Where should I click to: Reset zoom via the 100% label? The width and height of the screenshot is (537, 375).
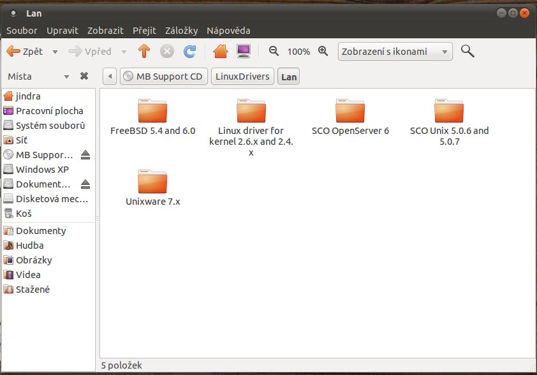pos(298,52)
